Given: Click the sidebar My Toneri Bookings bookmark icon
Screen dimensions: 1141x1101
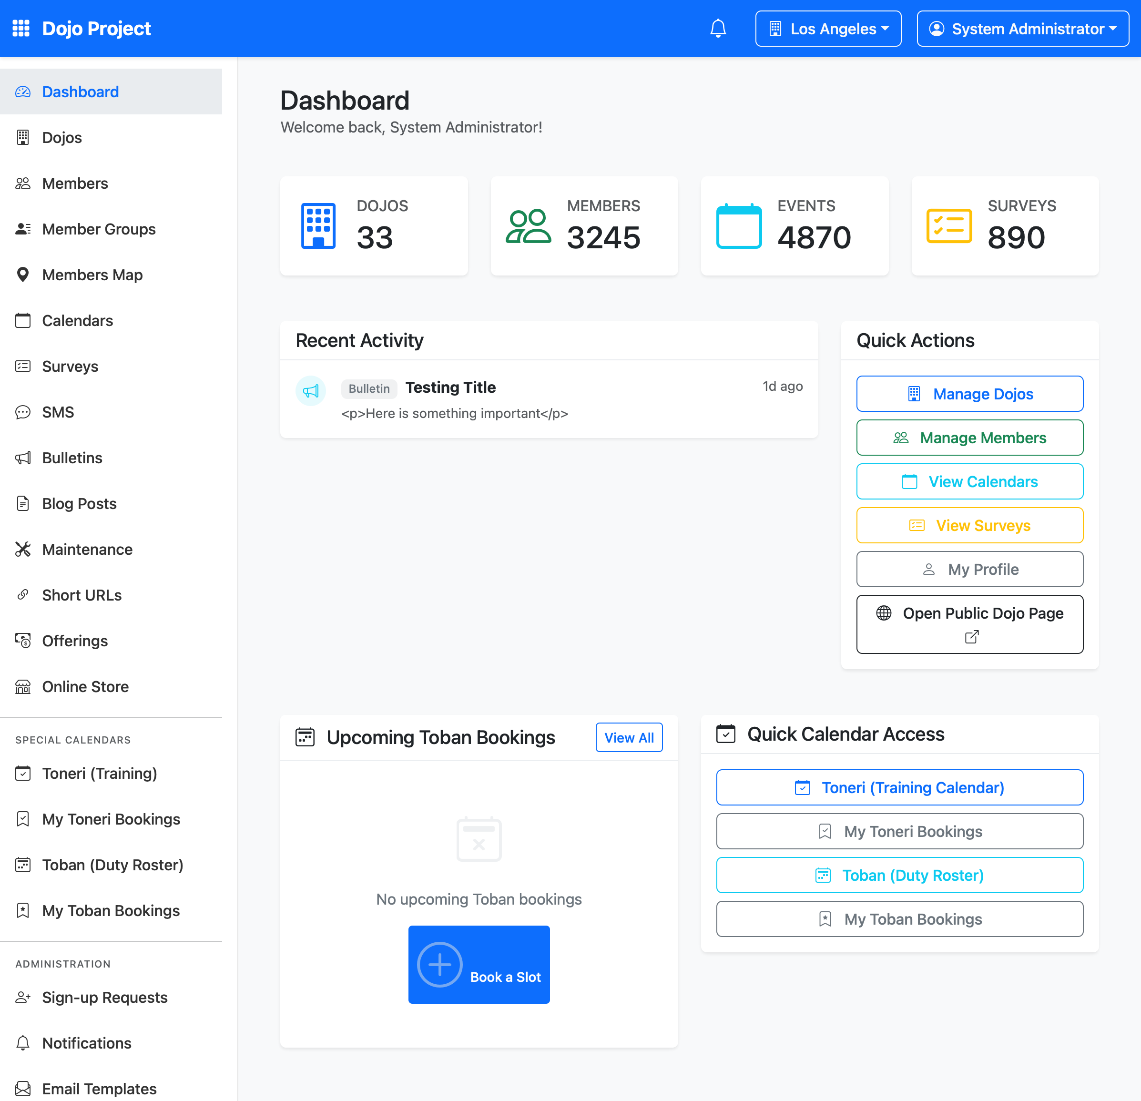Looking at the screenshot, I should coord(23,819).
